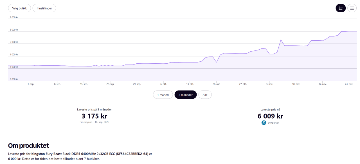Screen dimensions: 360x164
Task: Click the 3 175 kr three-month lowest price
Action: point(94,116)
